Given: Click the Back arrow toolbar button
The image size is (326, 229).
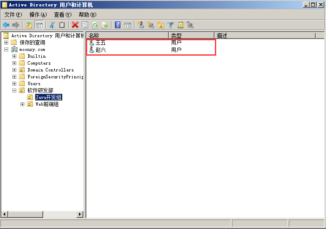Looking at the screenshot, I should [6, 25].
